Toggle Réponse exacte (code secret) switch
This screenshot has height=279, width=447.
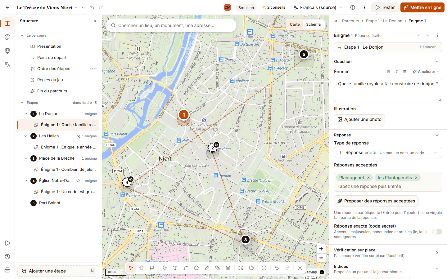(x=437, y=232)
